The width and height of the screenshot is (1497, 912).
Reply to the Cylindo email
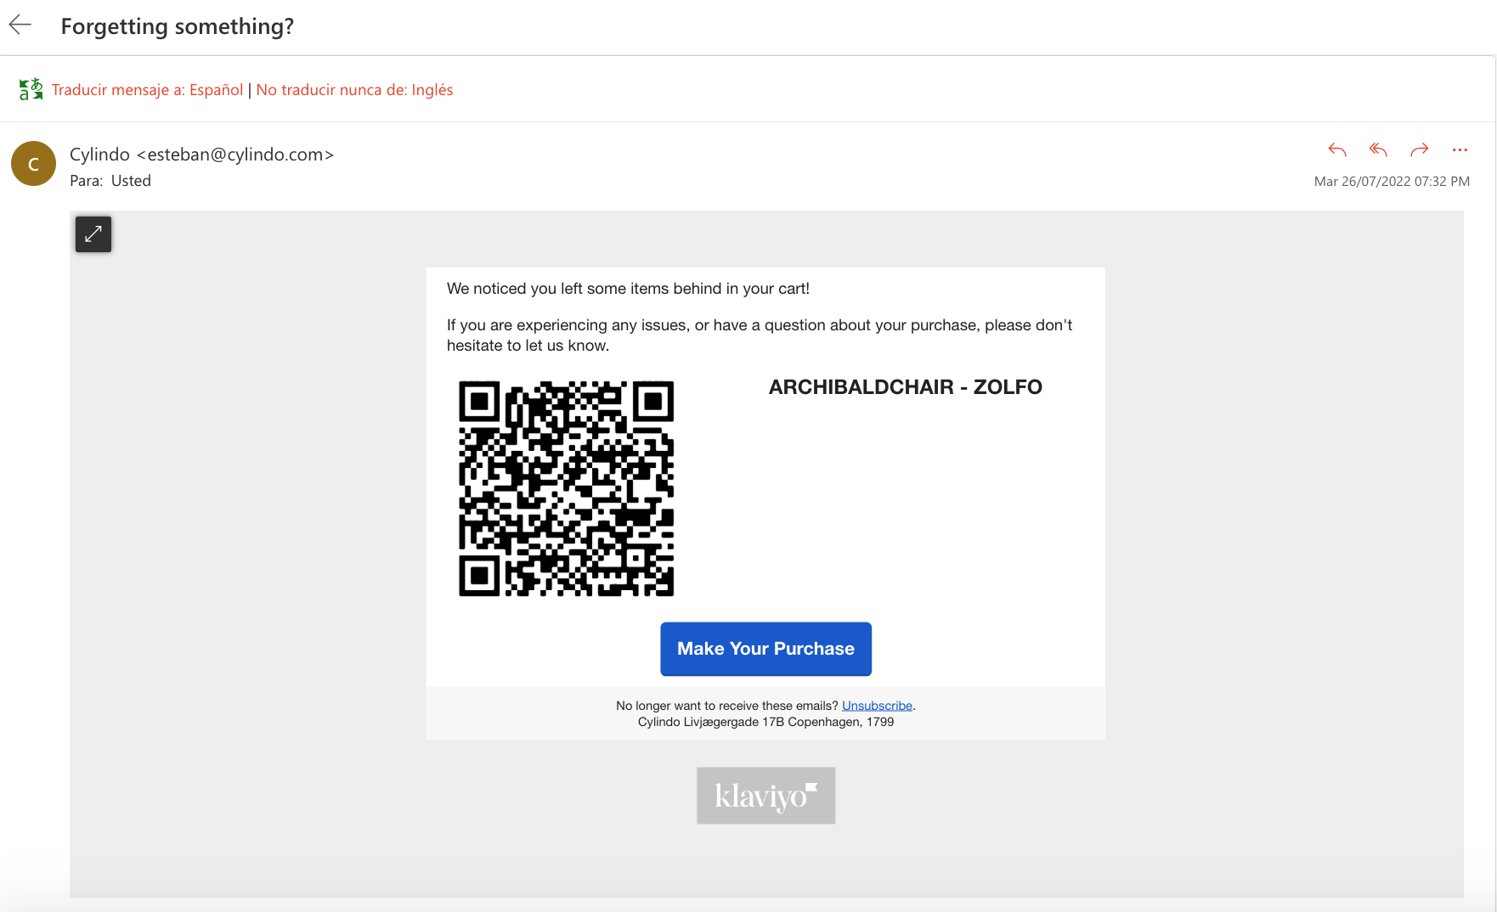coord(1337,150)
